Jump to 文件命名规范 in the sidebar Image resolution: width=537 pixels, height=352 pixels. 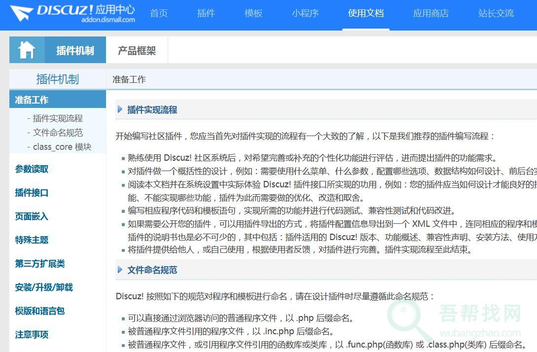[x=58, y=133]
